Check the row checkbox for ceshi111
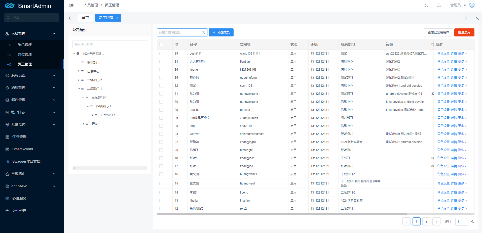The width and height of the screenshot is (482, 233). click(x=161, y=53)
